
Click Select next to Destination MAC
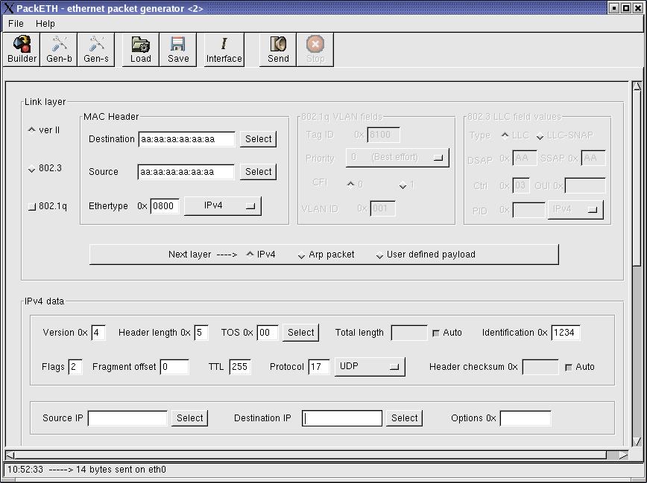pos(258,139)
